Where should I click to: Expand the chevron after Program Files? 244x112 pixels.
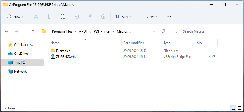click(x=75, y=31)
